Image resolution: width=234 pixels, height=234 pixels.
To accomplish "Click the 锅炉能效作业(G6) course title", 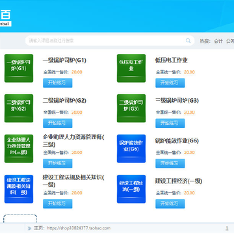I will point(177,141).
